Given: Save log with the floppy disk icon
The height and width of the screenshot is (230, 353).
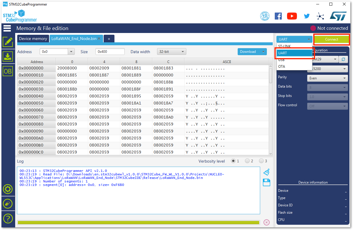Looking at the screenshot, I should pos(266,183).
